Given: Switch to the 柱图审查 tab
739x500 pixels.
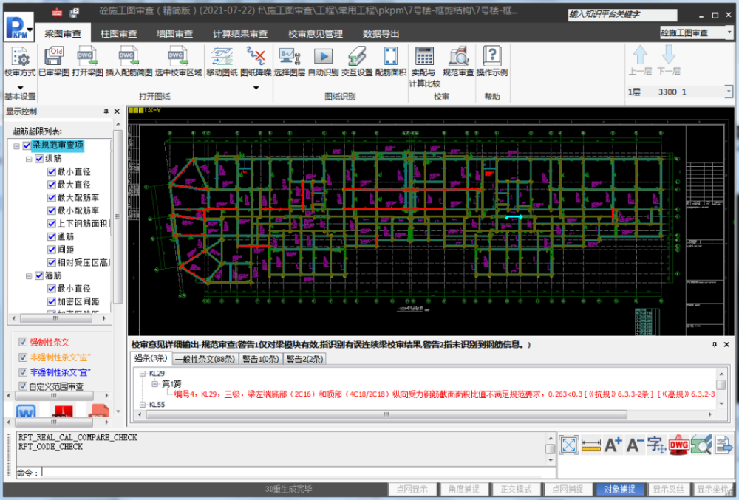Looking at the screenshot, I should coord(119,33).
